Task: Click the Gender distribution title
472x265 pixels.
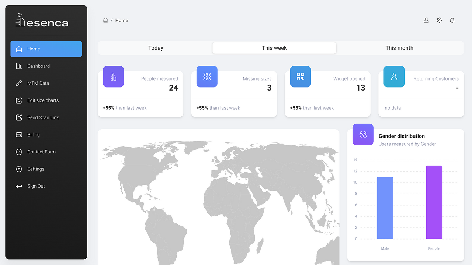Action: (402, 136)
